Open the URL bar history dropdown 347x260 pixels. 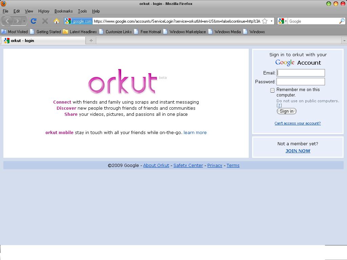point(271,21)
